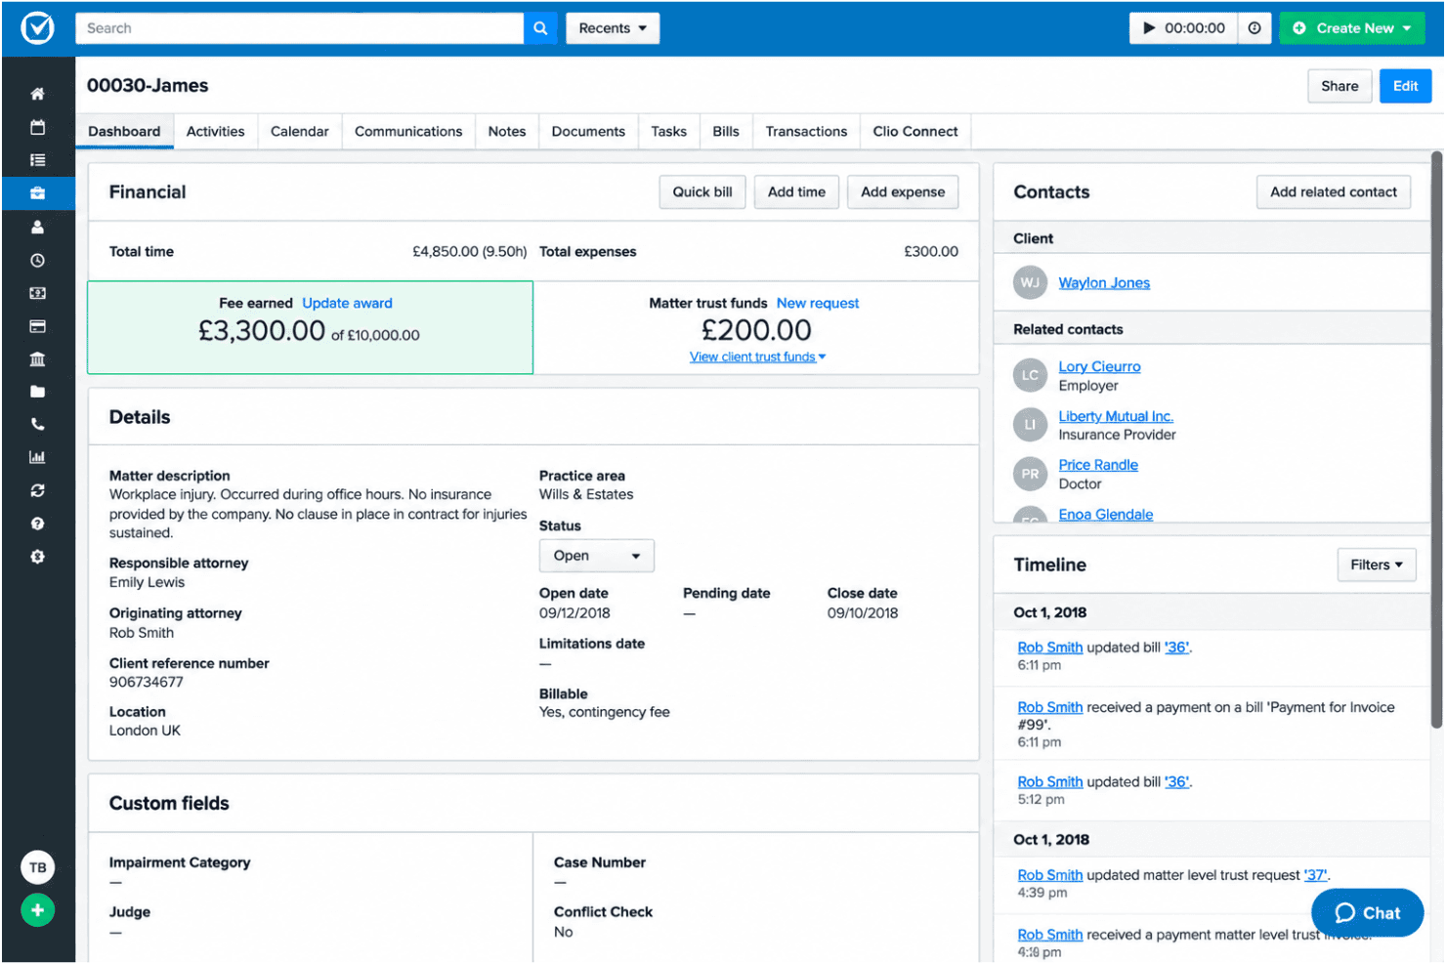
Task: Open the Timeline Filters dropdown
Action: click(x=1376, y=565)
